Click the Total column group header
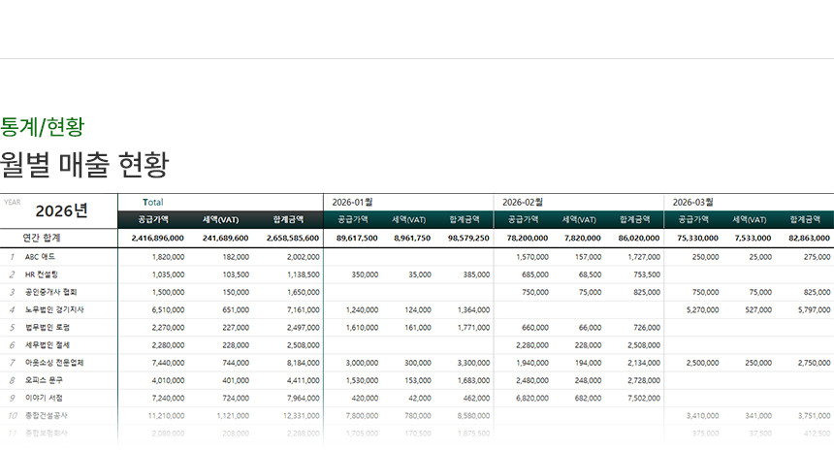 point(152,202)
